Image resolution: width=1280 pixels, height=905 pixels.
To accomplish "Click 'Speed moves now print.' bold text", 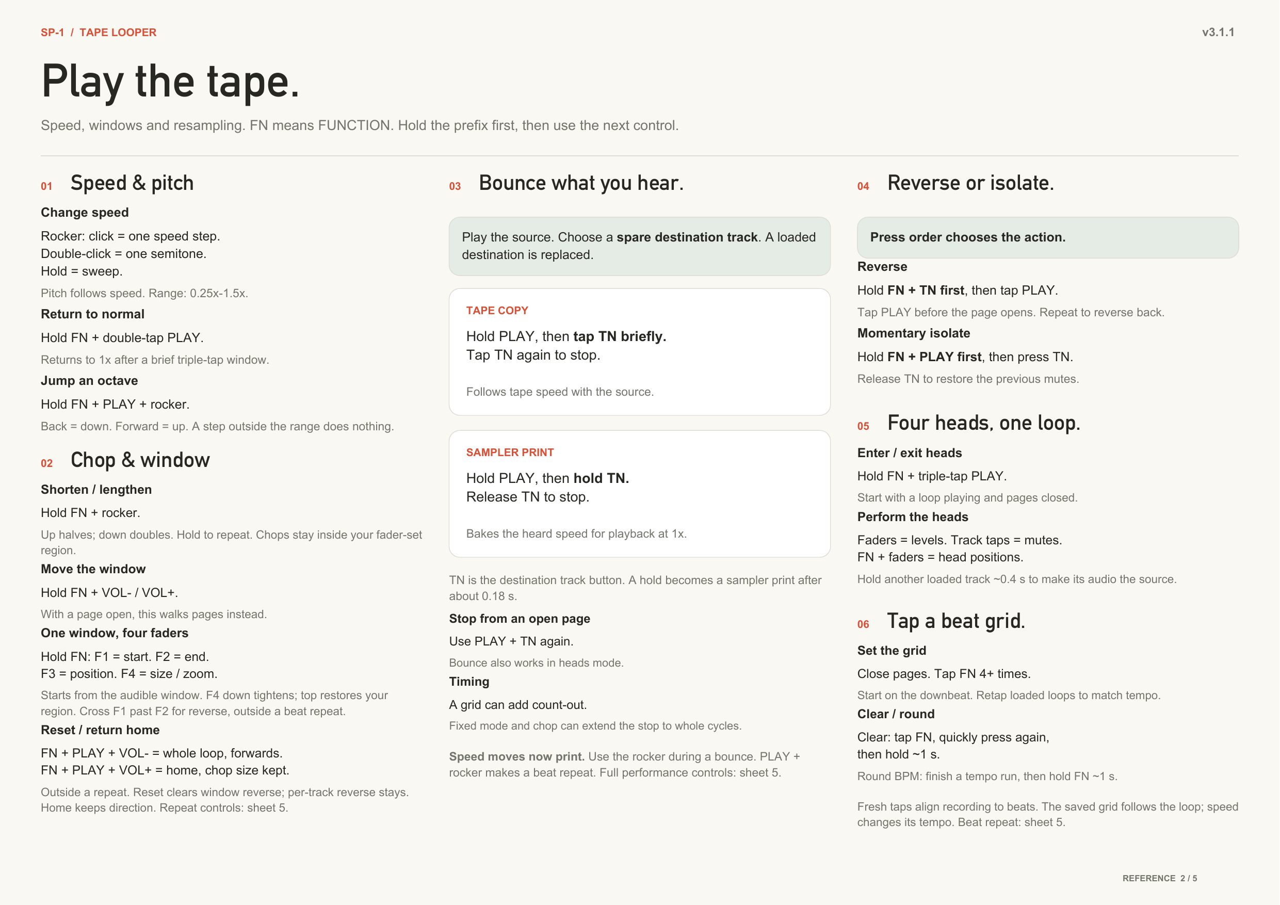I will coord(517,757).
